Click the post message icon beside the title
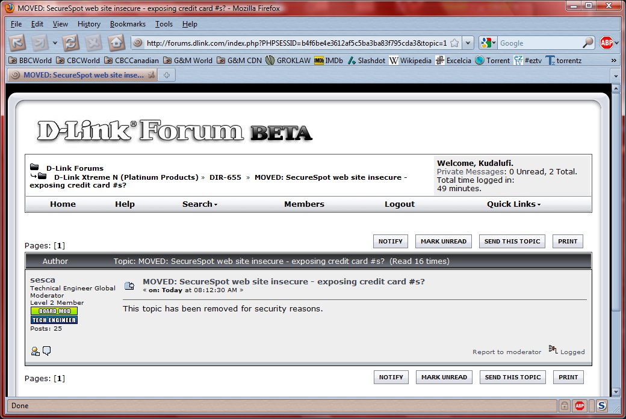The image size is (626, 419). tap(129, 286)
